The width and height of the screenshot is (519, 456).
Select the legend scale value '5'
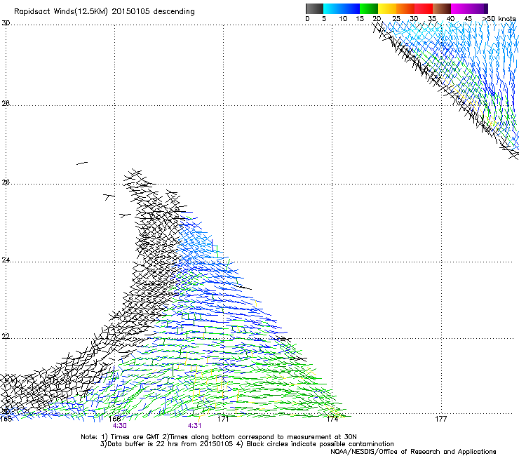(x=324, y=19)
